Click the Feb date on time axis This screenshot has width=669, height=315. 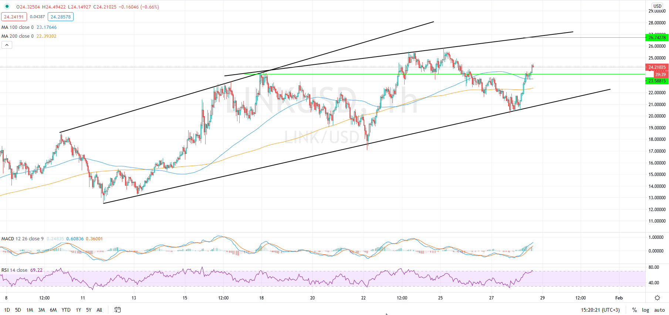(x=619, y=298)
